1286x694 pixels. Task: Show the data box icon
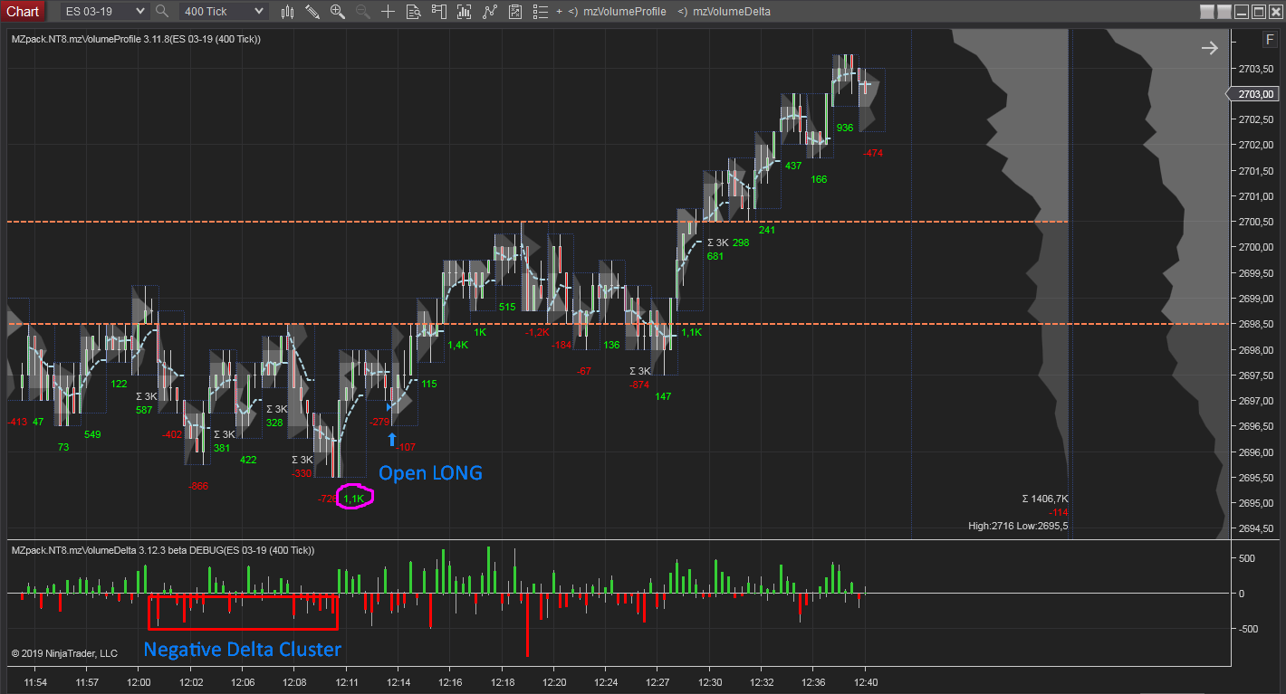coord(414,12)
